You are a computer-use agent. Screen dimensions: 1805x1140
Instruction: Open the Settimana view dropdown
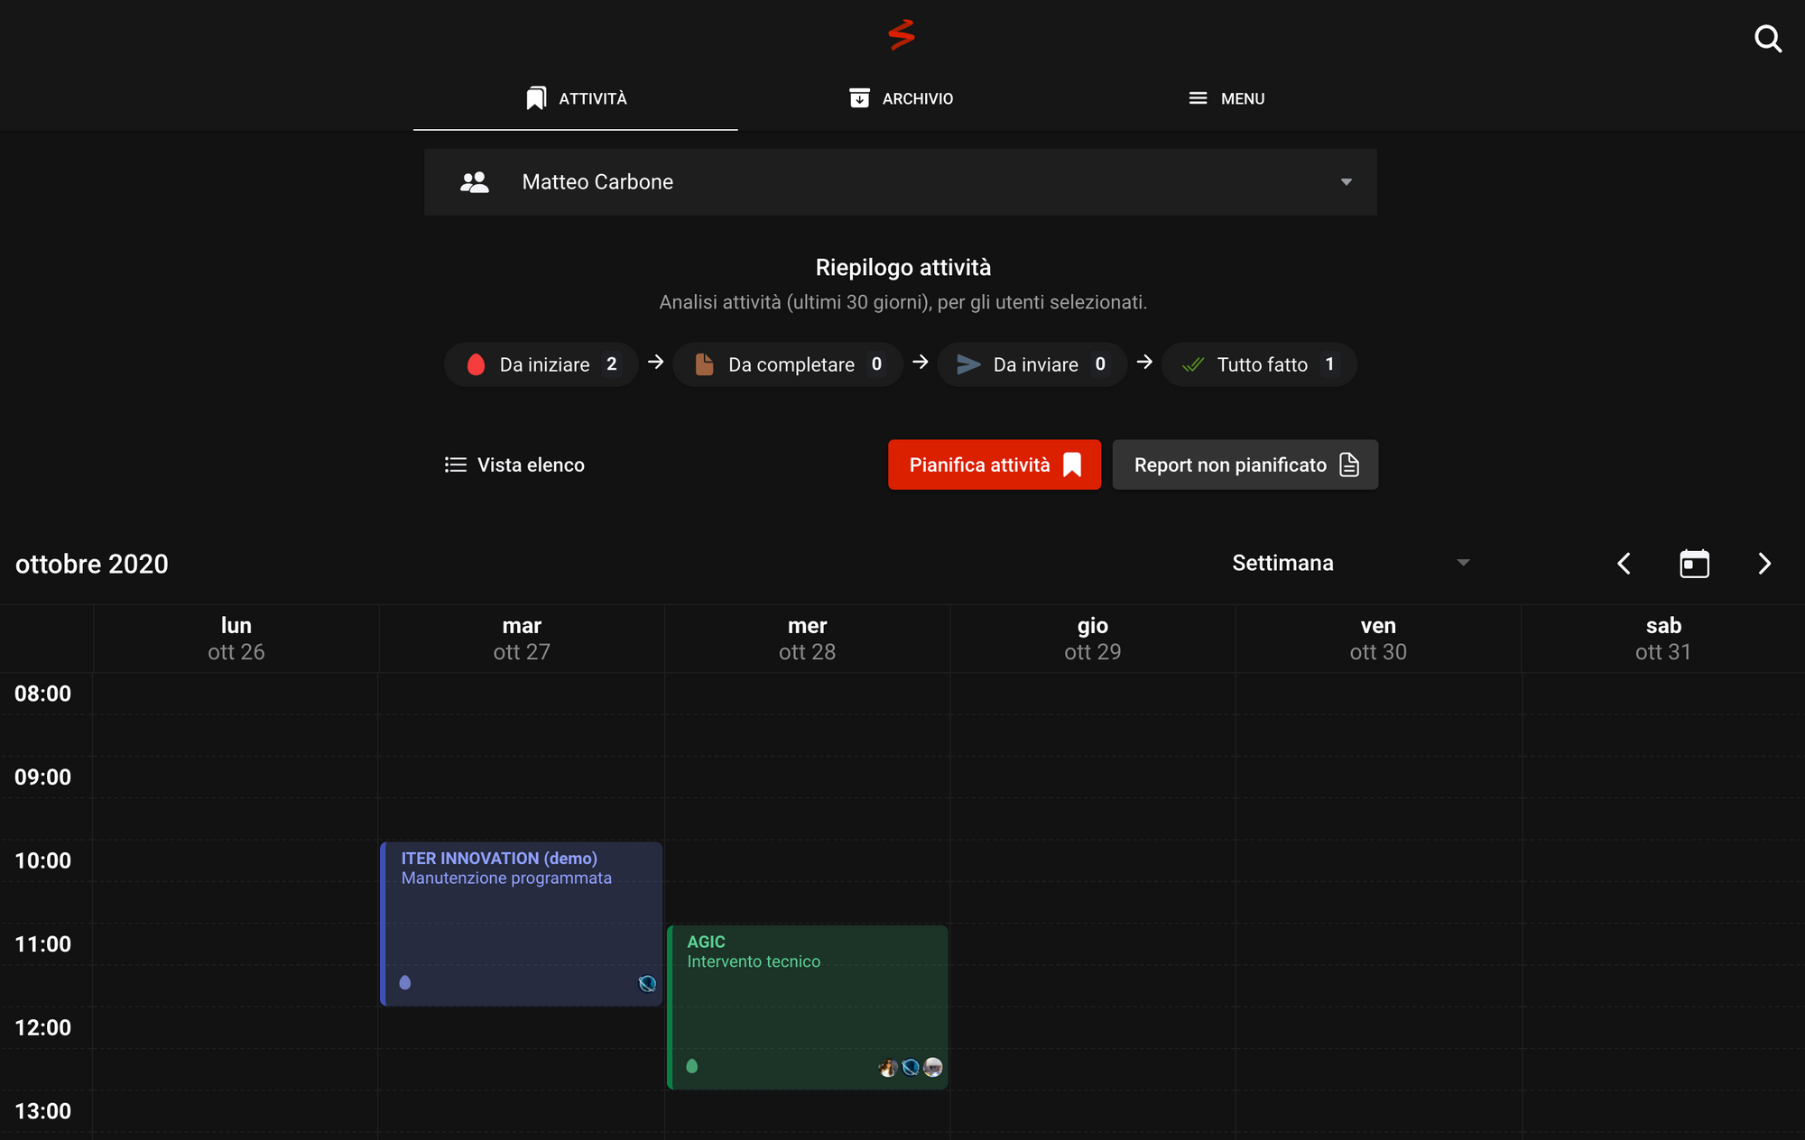(x=1351, y=563)
